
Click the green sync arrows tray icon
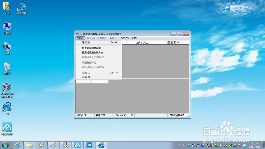pos(230,145)
